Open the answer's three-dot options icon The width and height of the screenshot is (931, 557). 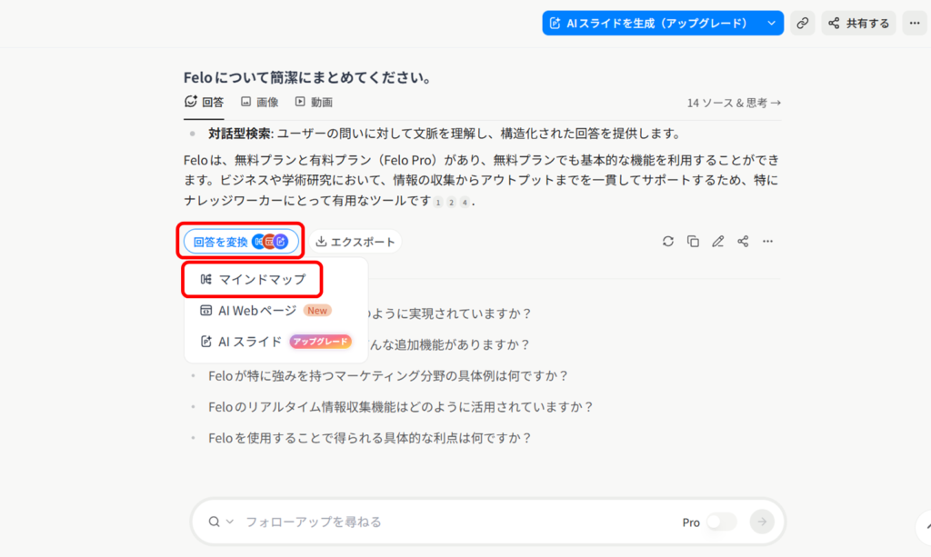[x=768, y=242]
